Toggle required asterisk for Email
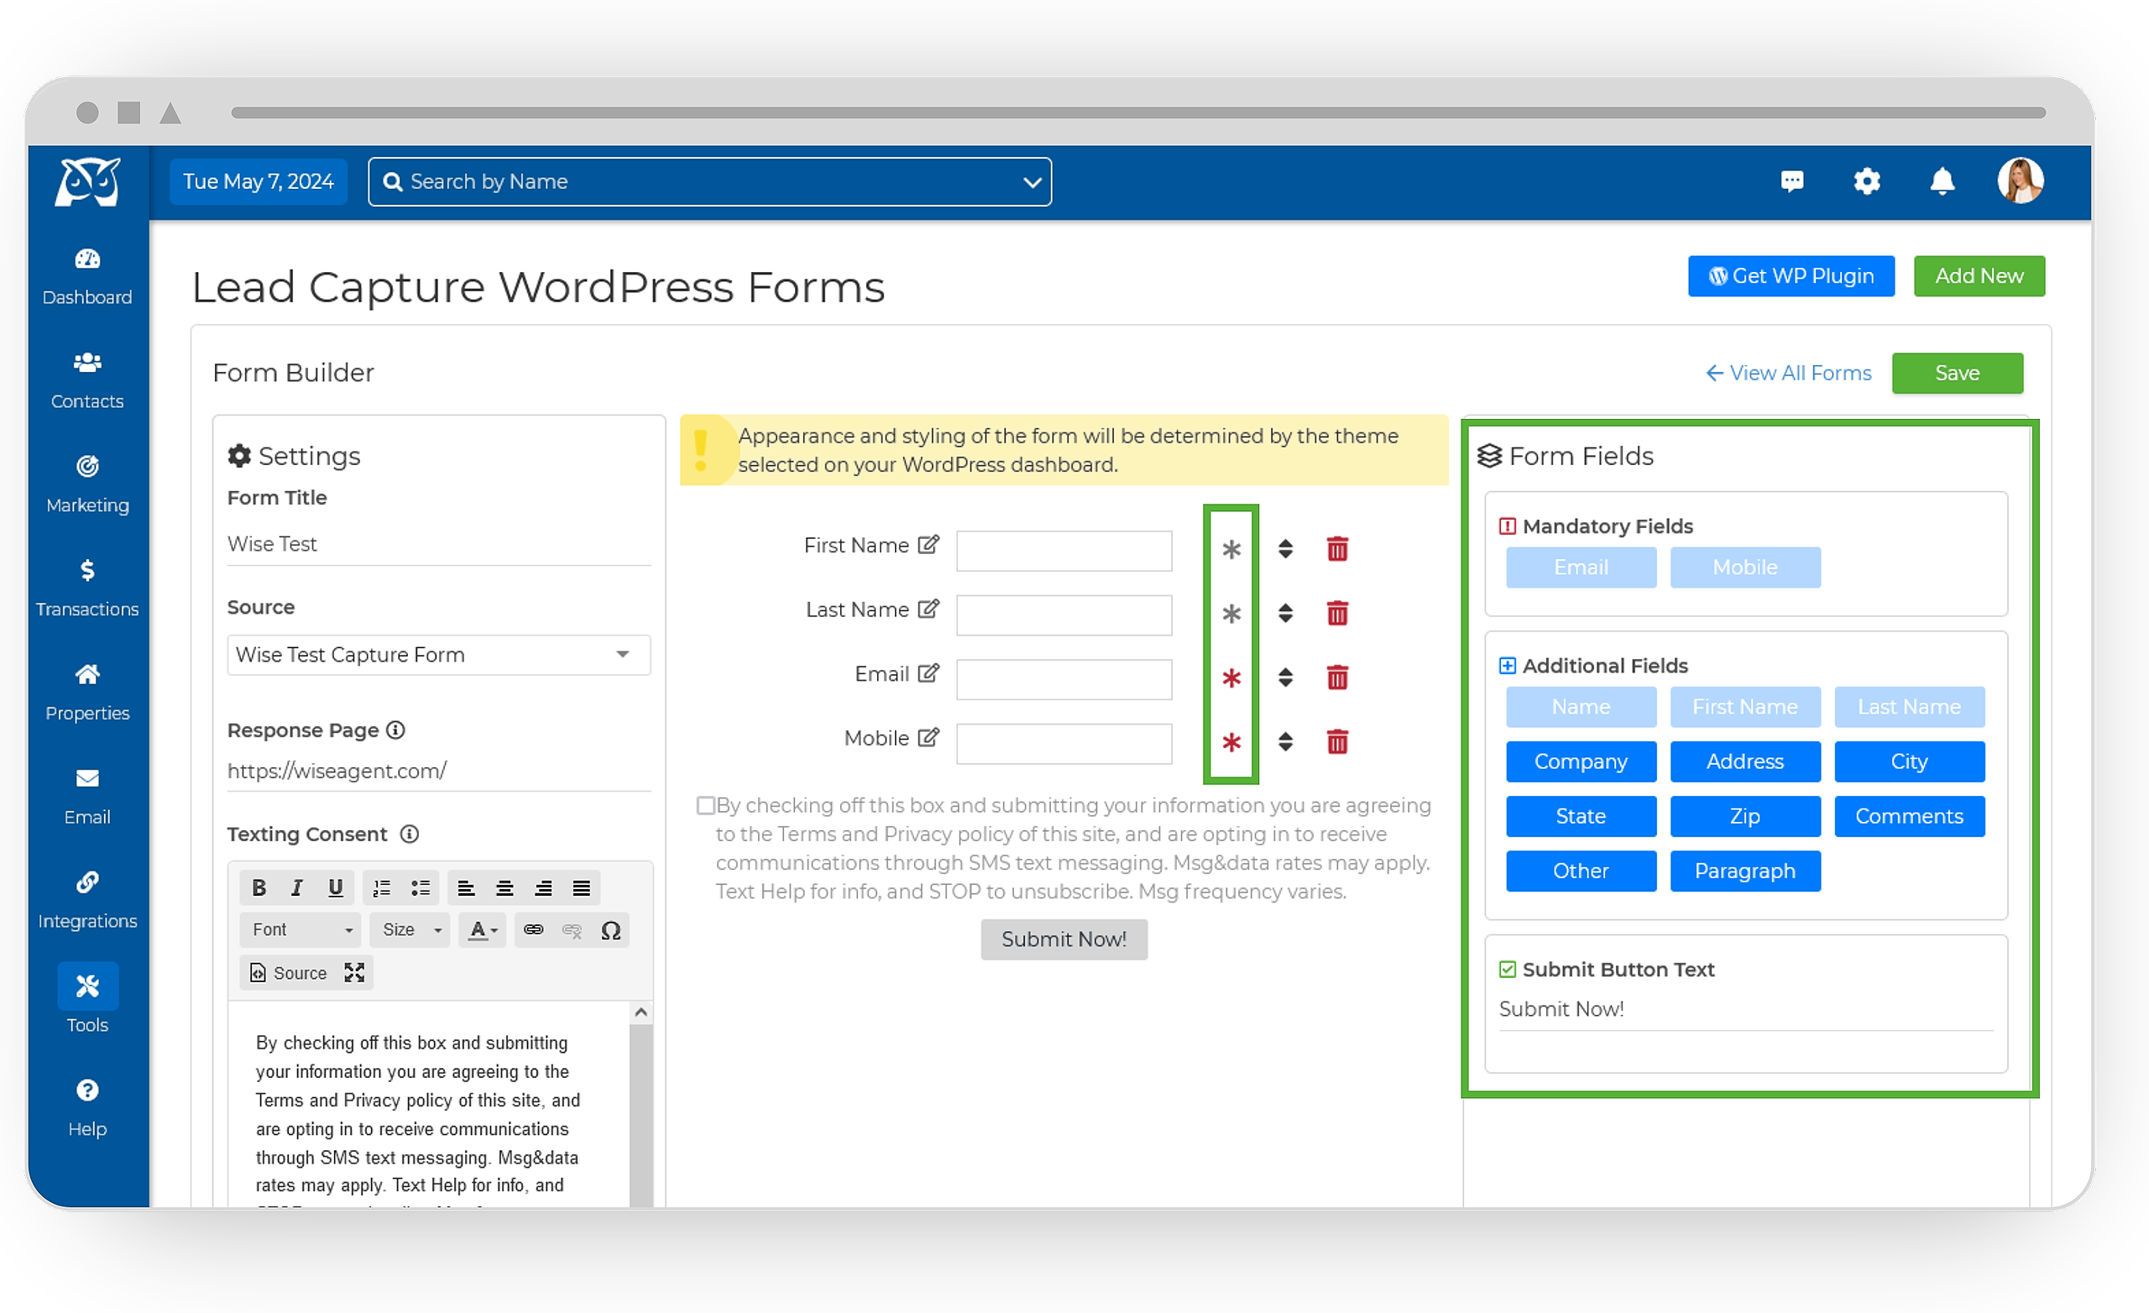The width and height of the screenshot is (2149, 1313). point(1231,677)
